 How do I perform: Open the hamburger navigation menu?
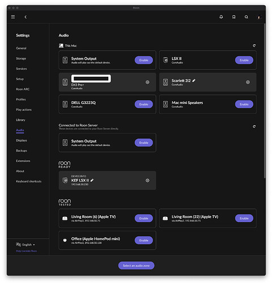[13, 17]
